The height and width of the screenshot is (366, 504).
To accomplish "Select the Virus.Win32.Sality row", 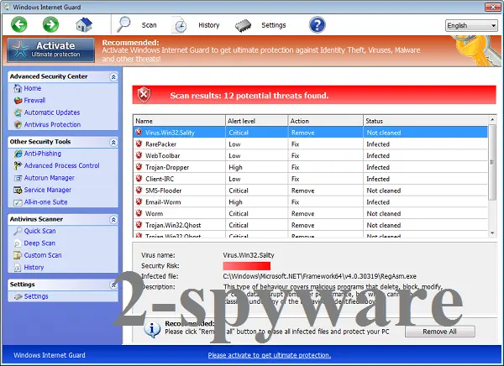I will point(311,133).
